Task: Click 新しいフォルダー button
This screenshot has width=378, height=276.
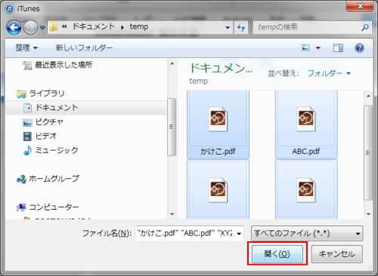Action: click(x=84, y=48)
